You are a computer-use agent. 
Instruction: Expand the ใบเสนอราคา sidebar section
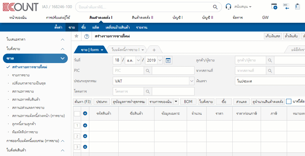pos(63,39)
